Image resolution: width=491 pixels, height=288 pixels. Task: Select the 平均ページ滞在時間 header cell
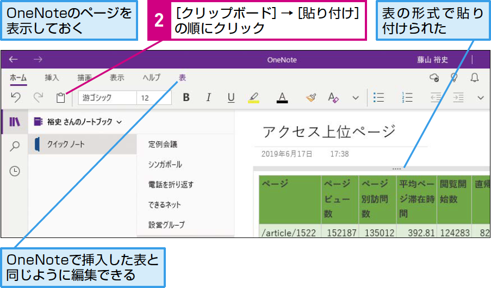tap(417, 199)
